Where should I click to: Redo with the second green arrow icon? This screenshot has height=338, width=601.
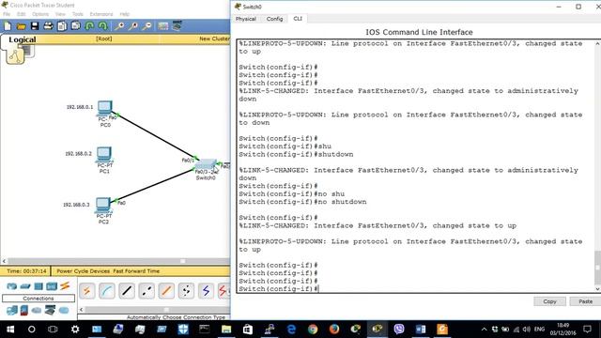click(x=102, y=26)
